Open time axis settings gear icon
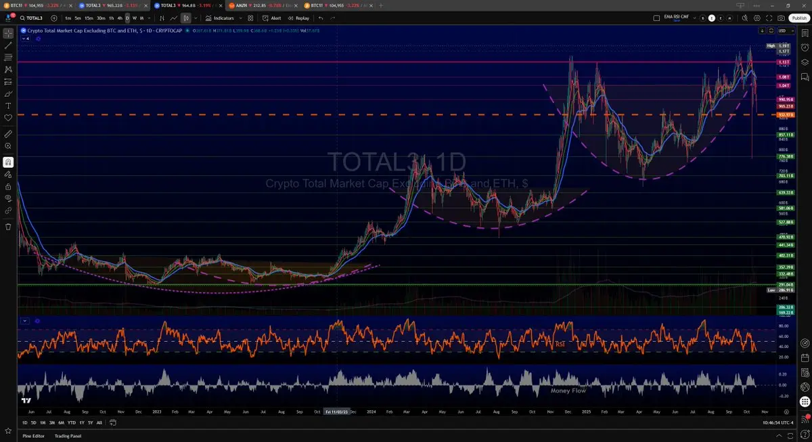Image resolution: width=812 pixels, height=442 pixels. (x=786, y=411)
